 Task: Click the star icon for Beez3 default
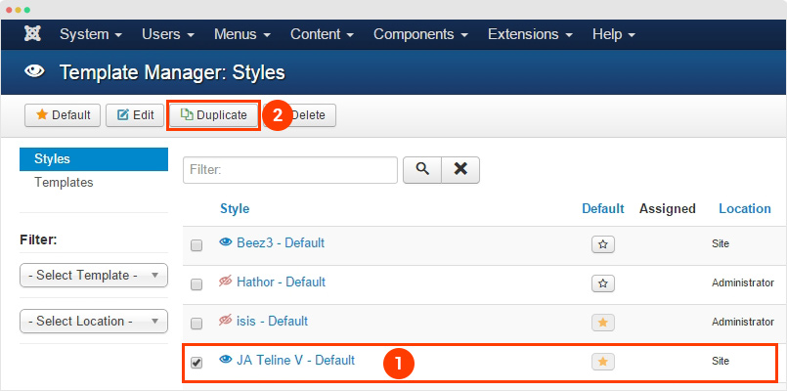click(603, 244)
